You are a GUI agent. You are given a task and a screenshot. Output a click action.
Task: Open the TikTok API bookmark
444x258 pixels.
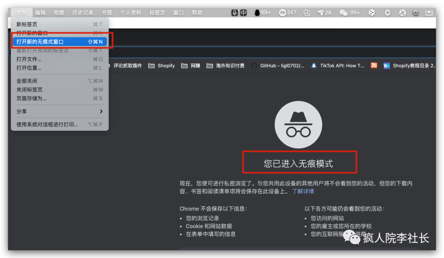(x=338, y=66)
